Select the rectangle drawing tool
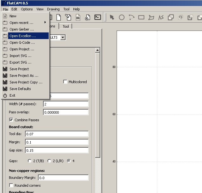 pyautogui.click(x=141, y=17)
